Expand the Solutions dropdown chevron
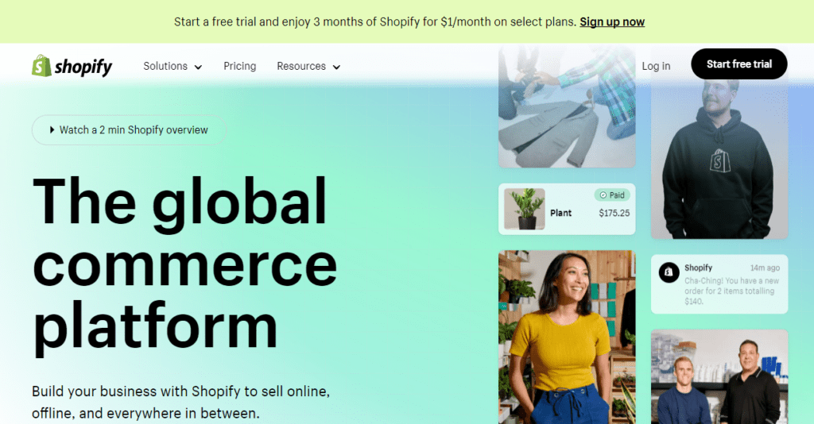Viewport: 814px width, 424px height. click(198, 67)
